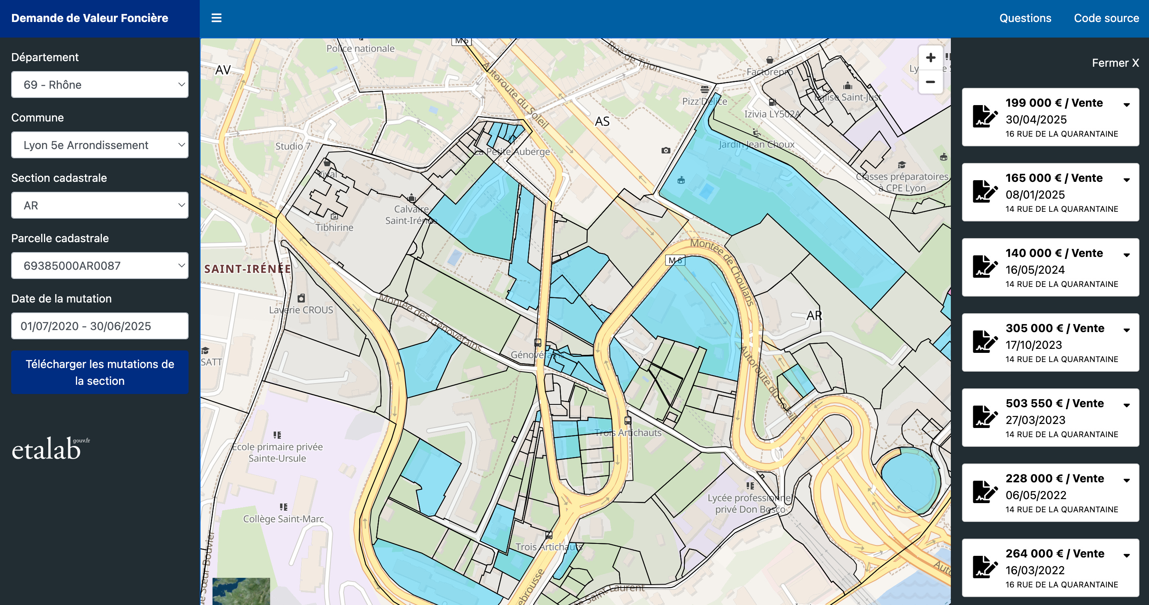Click the signing icon for the 305 000 € sale
This screenshot has width=1149, height=605.
point(984,342)
